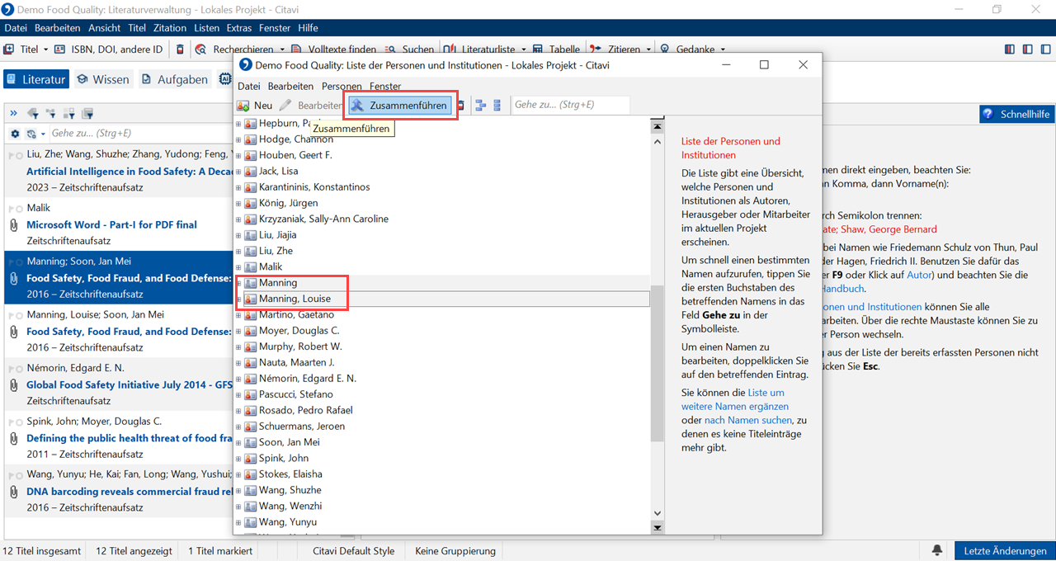The height and width of the screenshot is (561, 1056).
Task: Open the Hilfe menu
Action: [308, 28]
